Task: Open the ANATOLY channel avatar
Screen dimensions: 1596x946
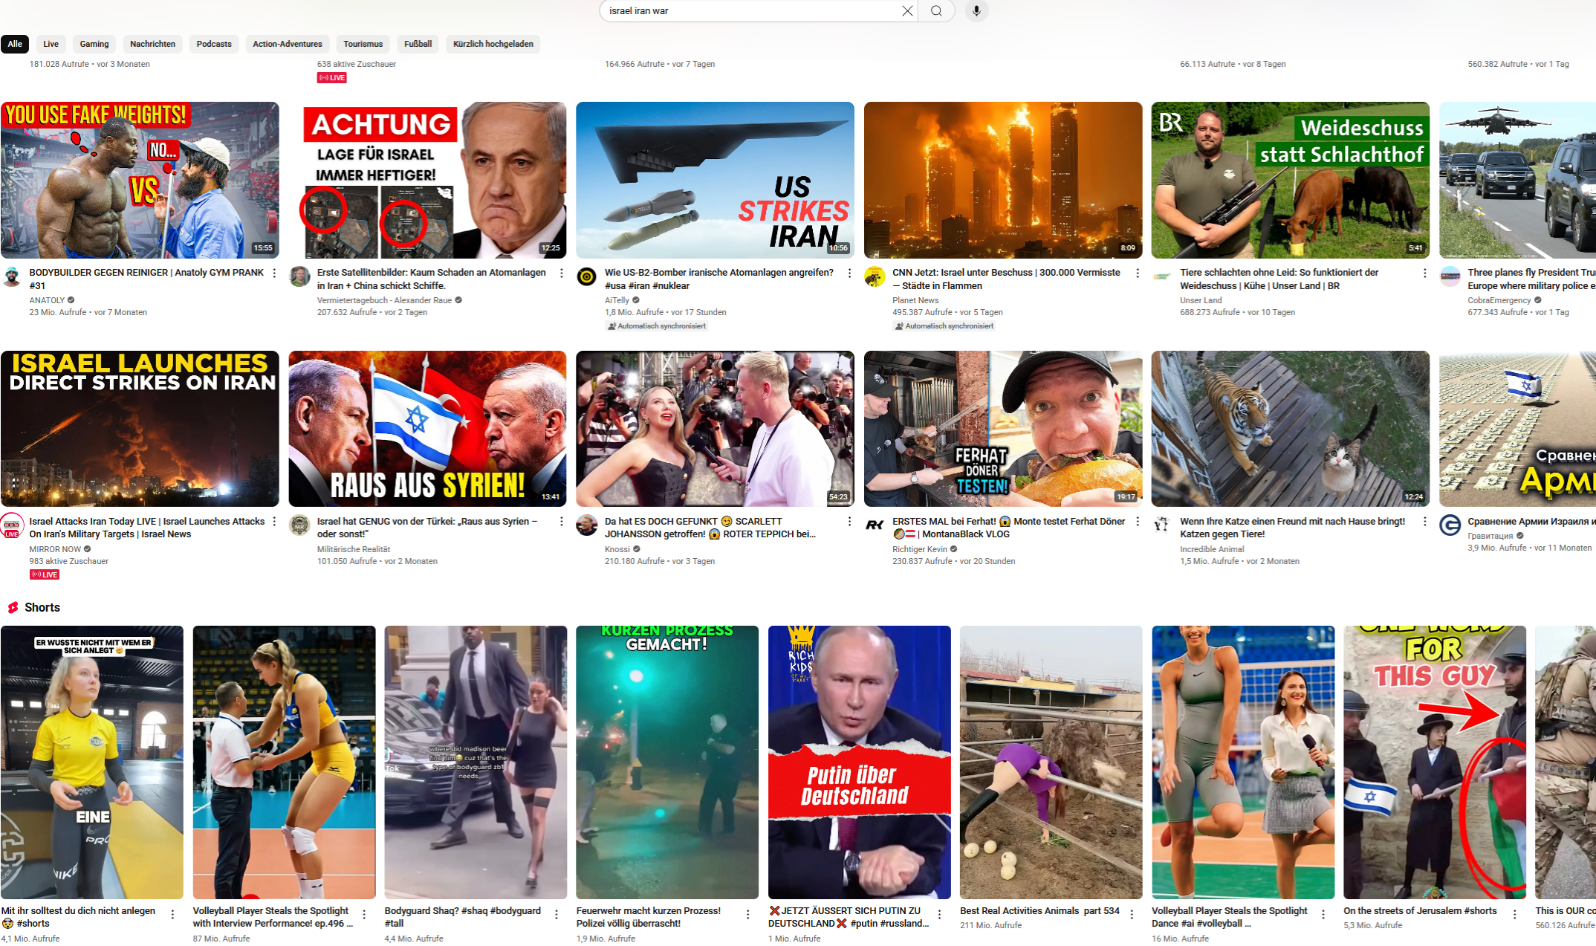Action: coord(12,276)
